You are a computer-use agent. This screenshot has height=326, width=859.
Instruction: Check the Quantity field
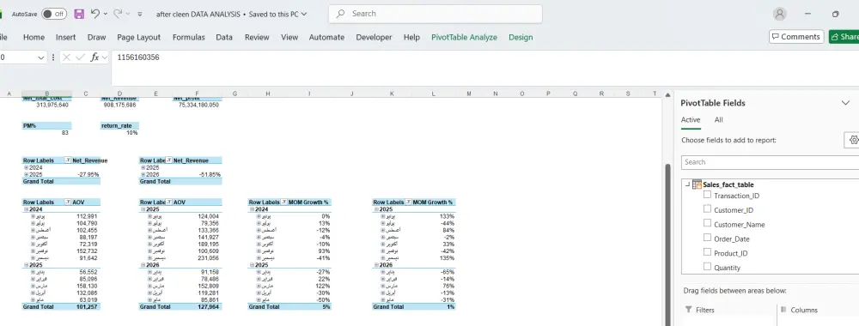tap(707, 267)
